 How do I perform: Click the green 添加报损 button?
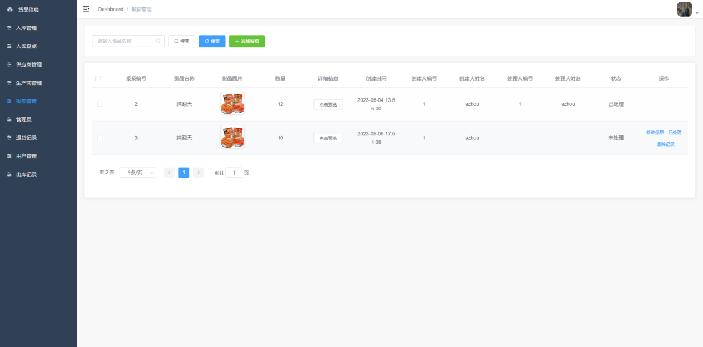click(247, 41)
